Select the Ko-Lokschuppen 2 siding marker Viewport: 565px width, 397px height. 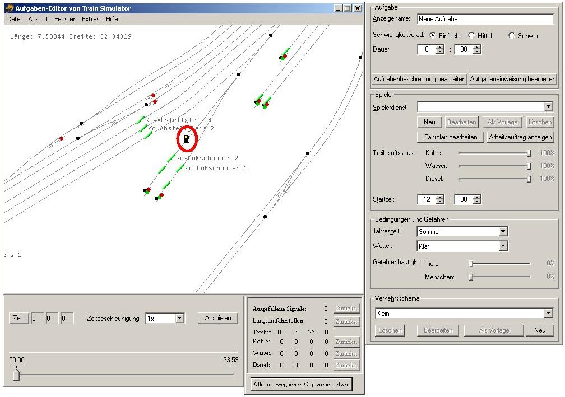tap(170, 158)
